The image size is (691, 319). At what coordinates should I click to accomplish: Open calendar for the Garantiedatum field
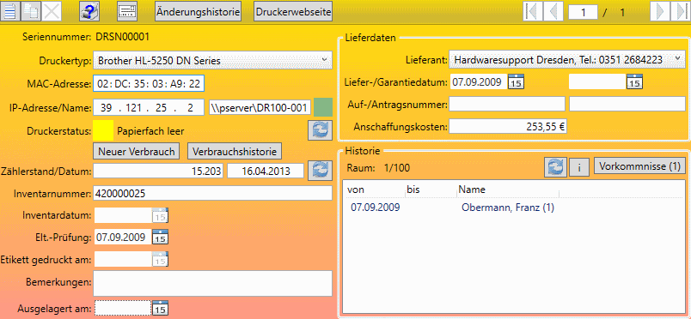pos(634,82)
